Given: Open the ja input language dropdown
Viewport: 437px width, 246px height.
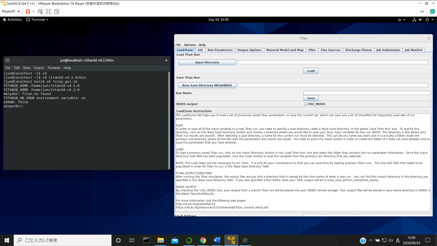Looking at the screenshot, I should click(401, 19).
